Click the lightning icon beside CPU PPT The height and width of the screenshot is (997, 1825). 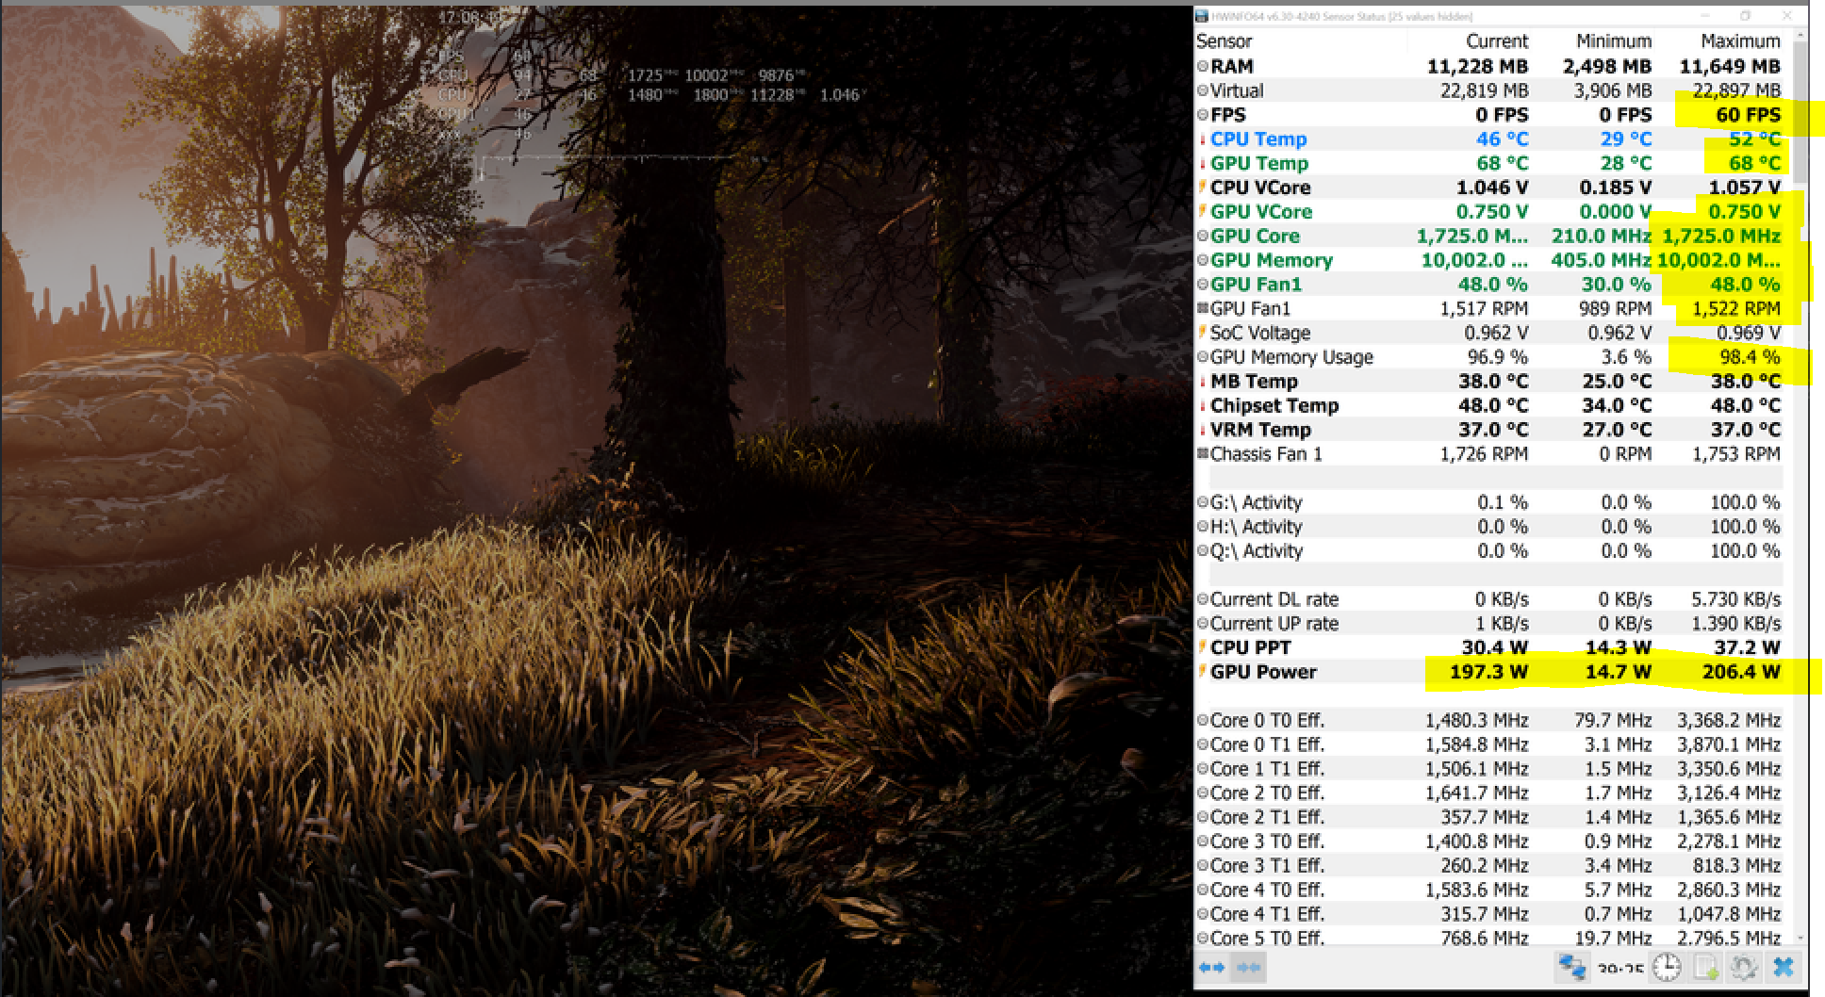coord(1203,647)
